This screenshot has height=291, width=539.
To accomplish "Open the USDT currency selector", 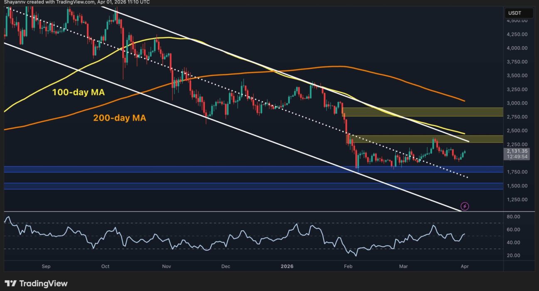I will pos(519,13).
